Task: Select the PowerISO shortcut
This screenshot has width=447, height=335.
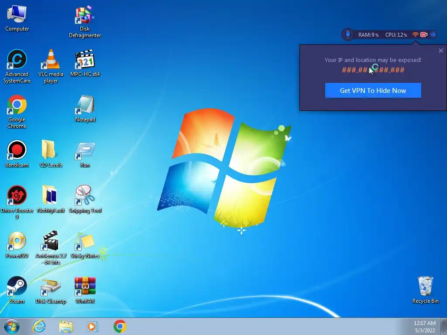Action: (17, 244)
